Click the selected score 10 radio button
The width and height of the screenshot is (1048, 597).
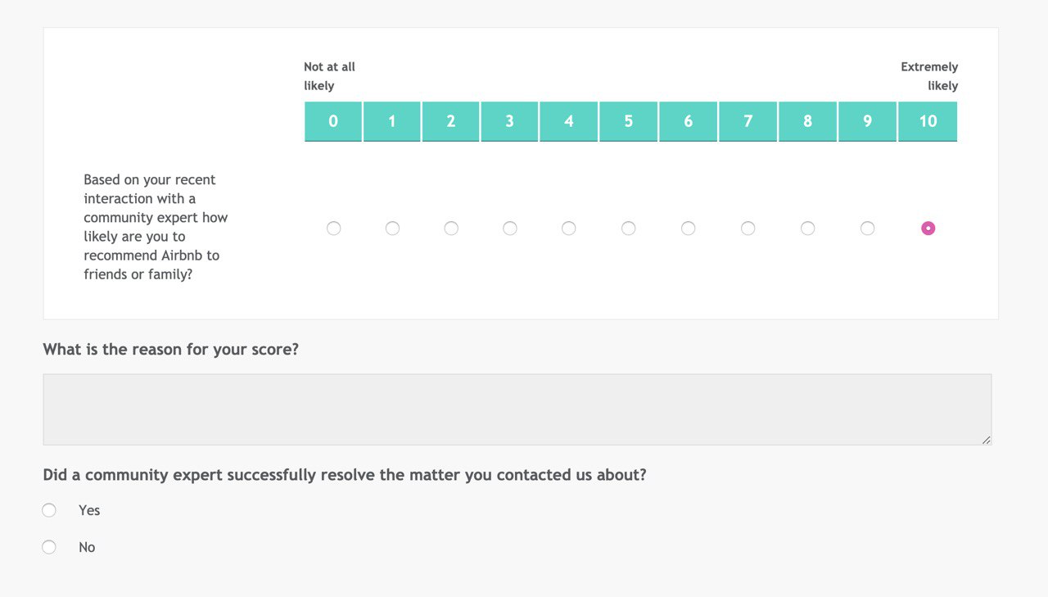tap(928, 228)
